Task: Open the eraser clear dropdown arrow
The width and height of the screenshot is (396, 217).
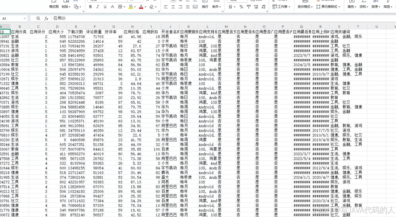Action: [156, 7]
